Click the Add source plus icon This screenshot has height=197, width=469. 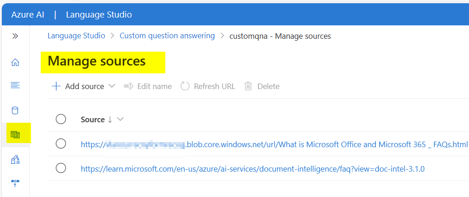pyautogui.click(x=56, y=86)
